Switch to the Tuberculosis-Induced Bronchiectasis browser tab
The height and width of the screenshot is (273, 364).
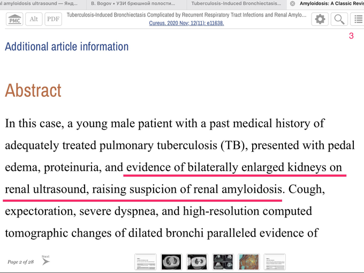pyautogui.click(x=236, y=4)
